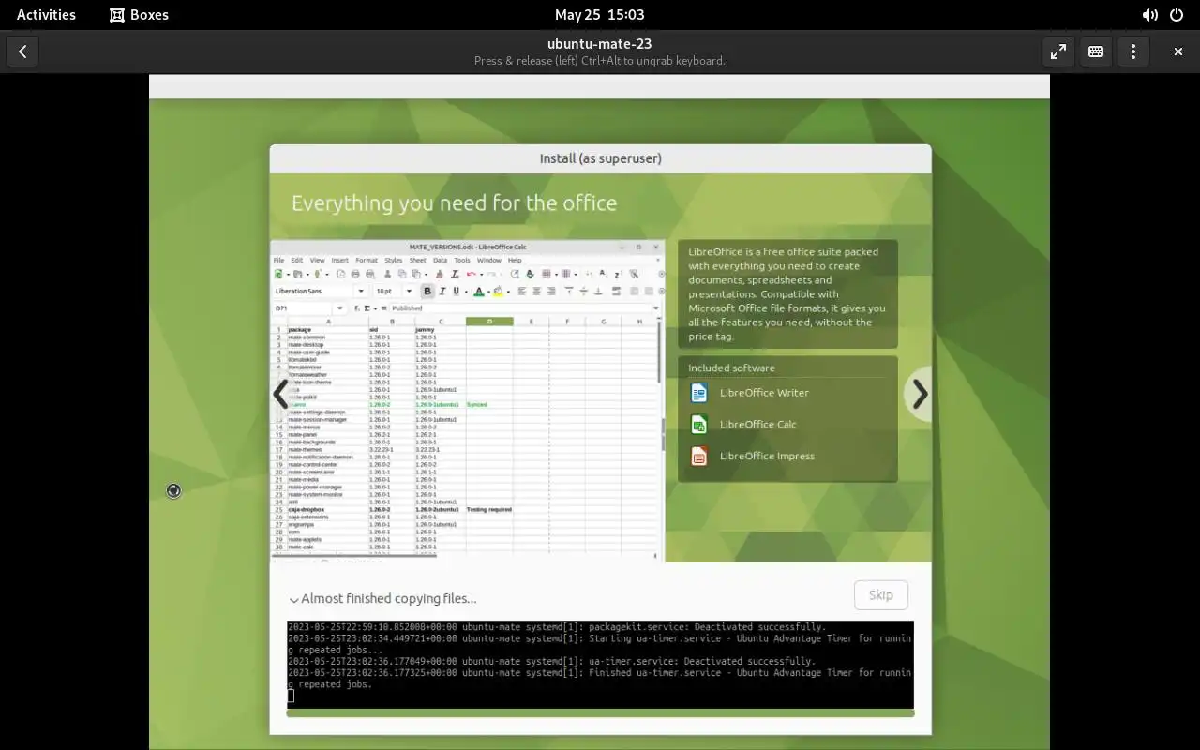1200x750 pixels.
Task: Click the Everything you need for the office heading
Action: pyautogui.click(x=454, y=203)
